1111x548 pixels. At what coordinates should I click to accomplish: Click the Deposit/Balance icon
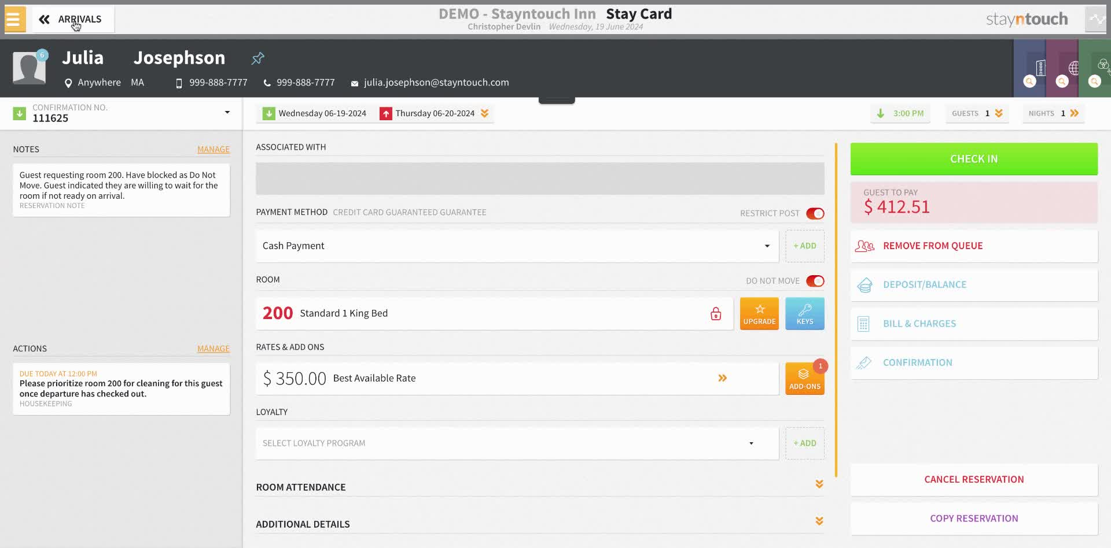[864, 285]
